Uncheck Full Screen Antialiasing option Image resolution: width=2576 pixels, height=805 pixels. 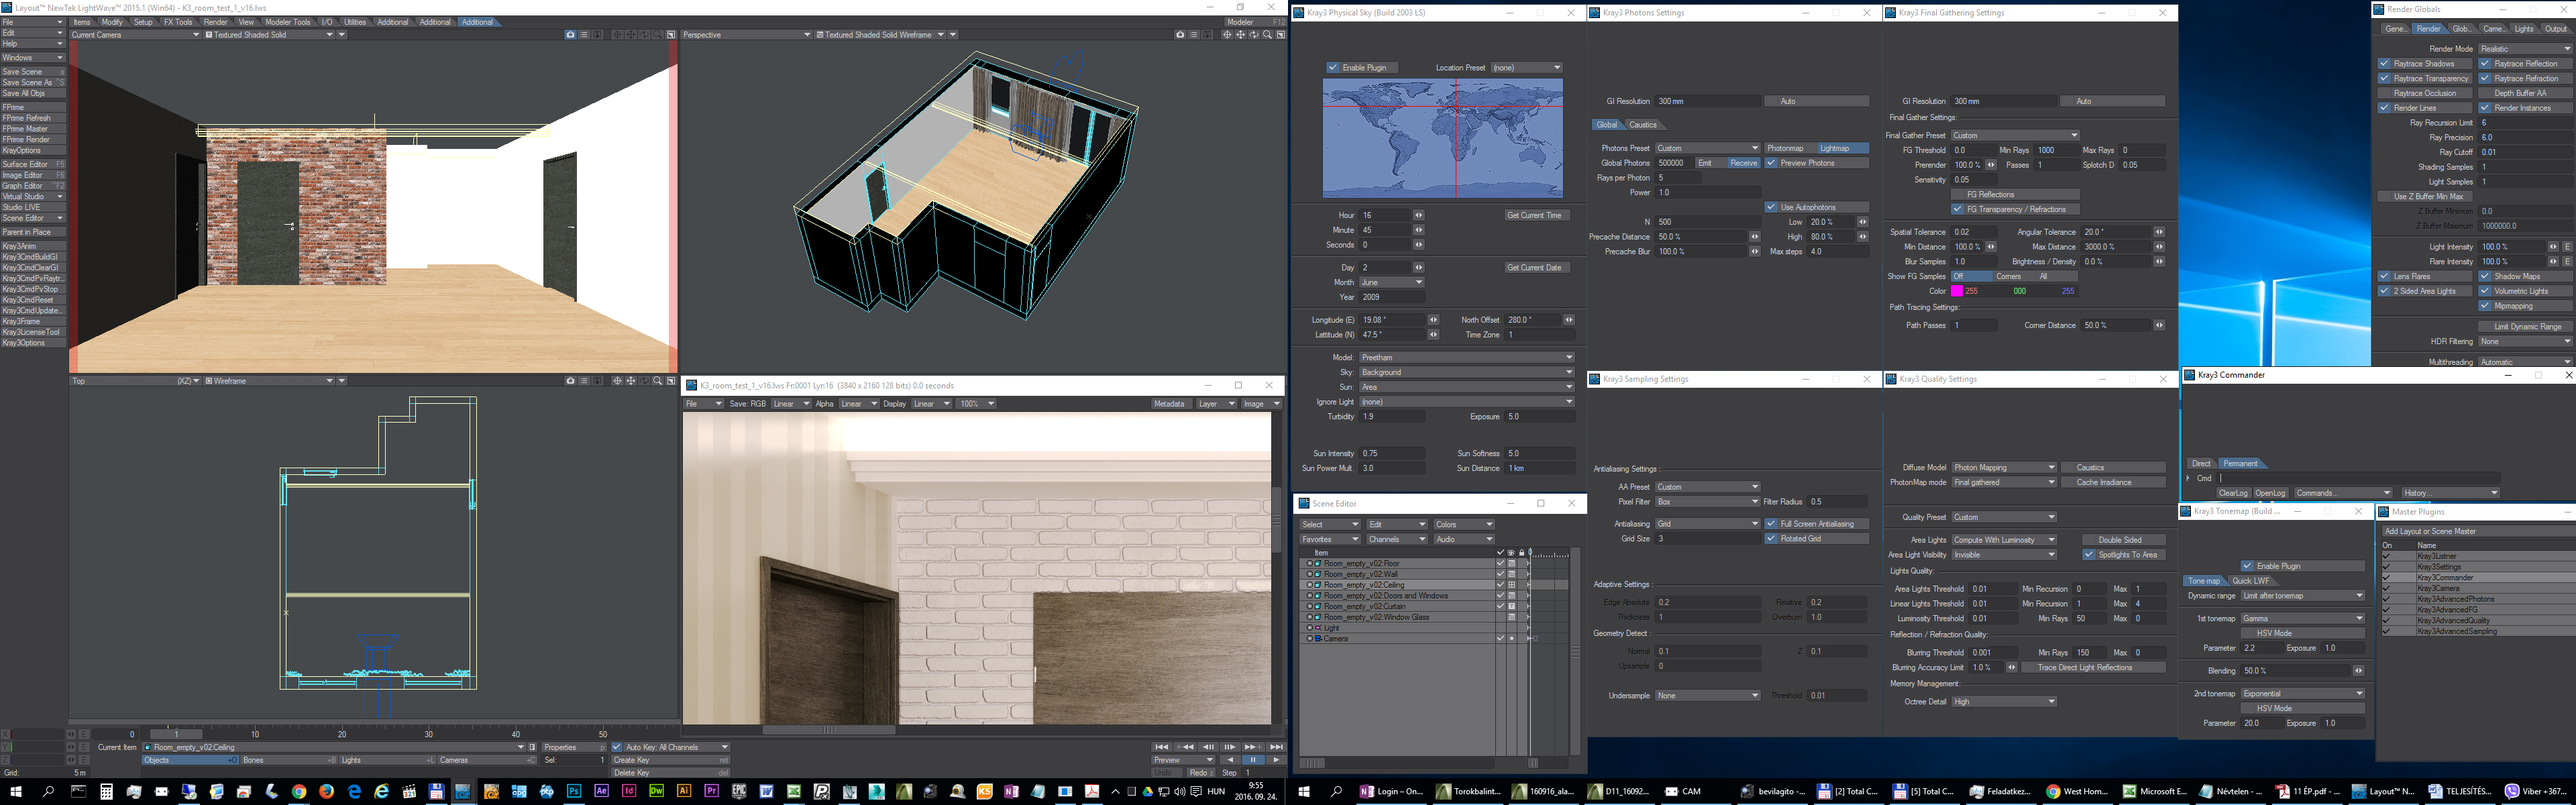pos(1771,524)
